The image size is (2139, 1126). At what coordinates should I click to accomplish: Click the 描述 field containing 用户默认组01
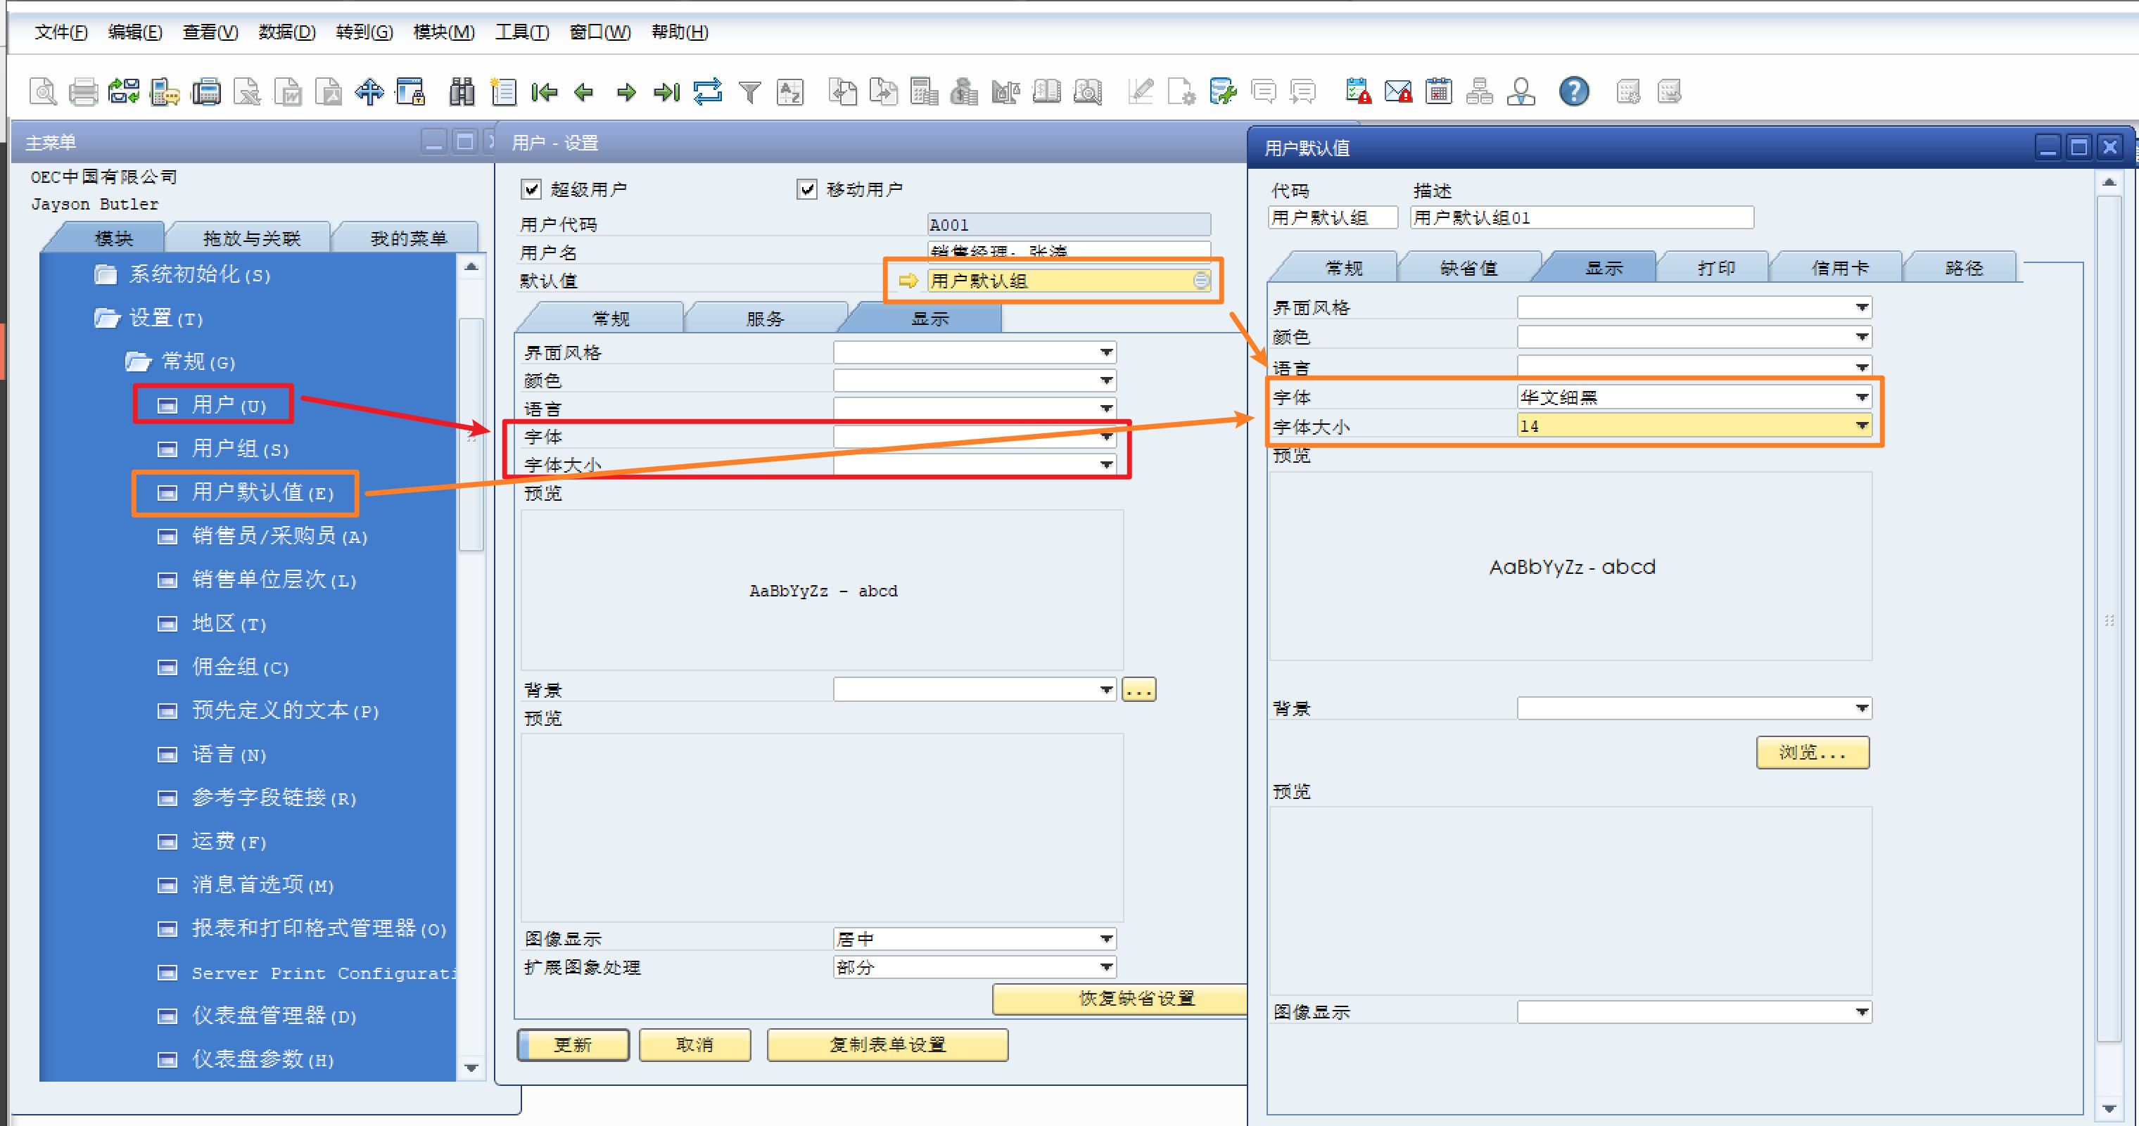click(1581, 217)
